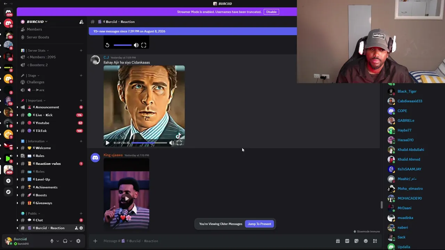Toggle microphone mute in user panel
The width and height of the screenshot is (445, 250).
[x=52, y=241]
